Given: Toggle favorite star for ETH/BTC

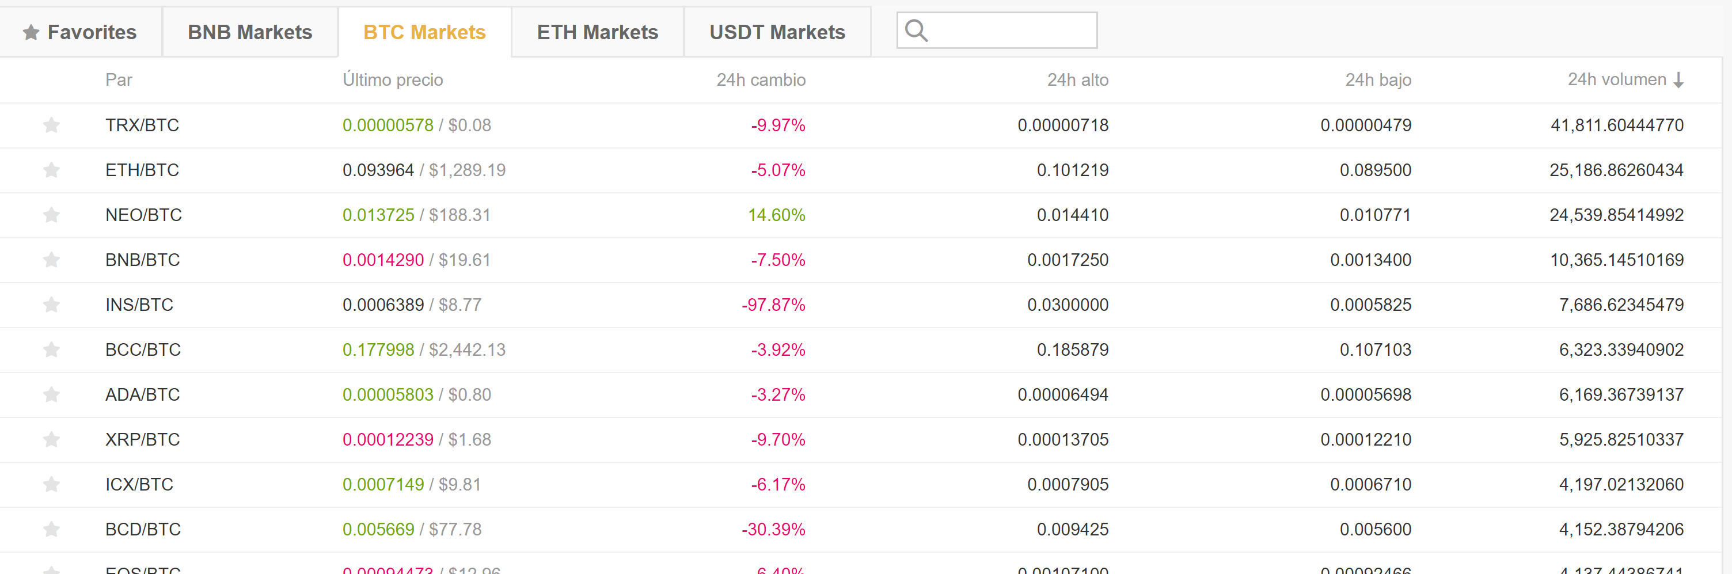Looking at the screenshot, I should 52,170.
